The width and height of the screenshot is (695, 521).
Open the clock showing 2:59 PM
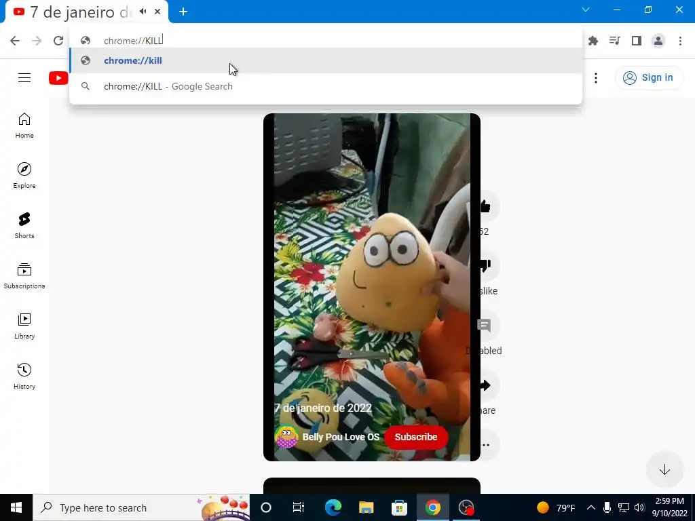(x=670, y=507)
